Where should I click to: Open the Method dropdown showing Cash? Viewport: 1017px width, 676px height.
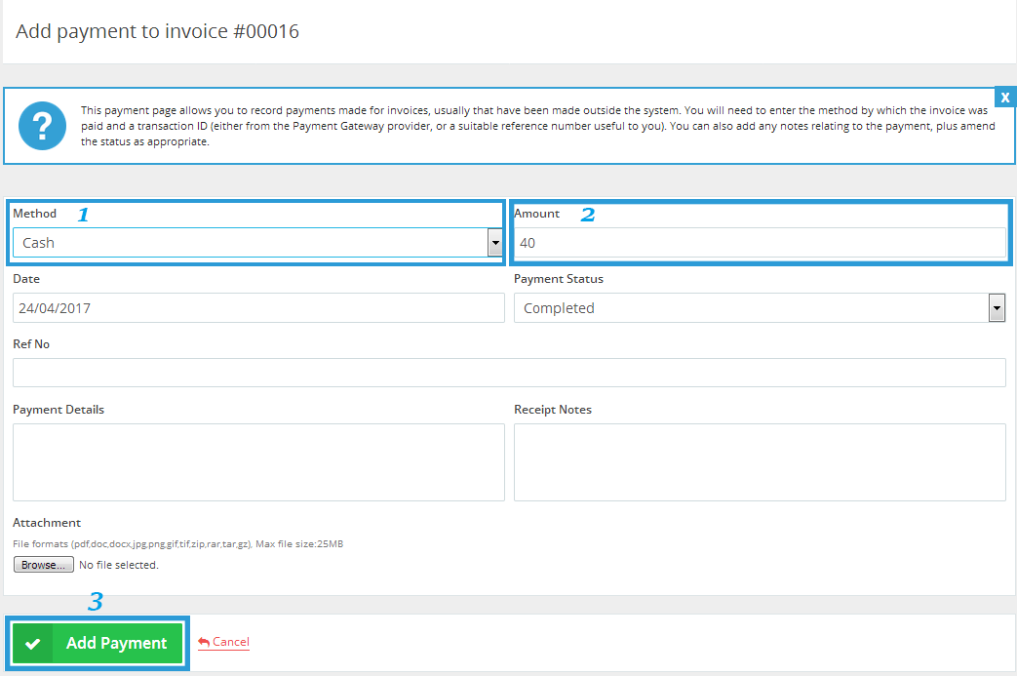(257, 243)
